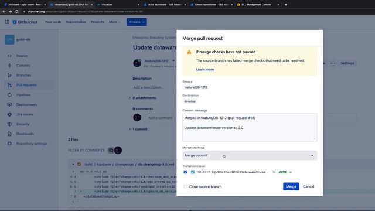Open Source in the sidebar

pyautogui.click(x=22, y=56)
